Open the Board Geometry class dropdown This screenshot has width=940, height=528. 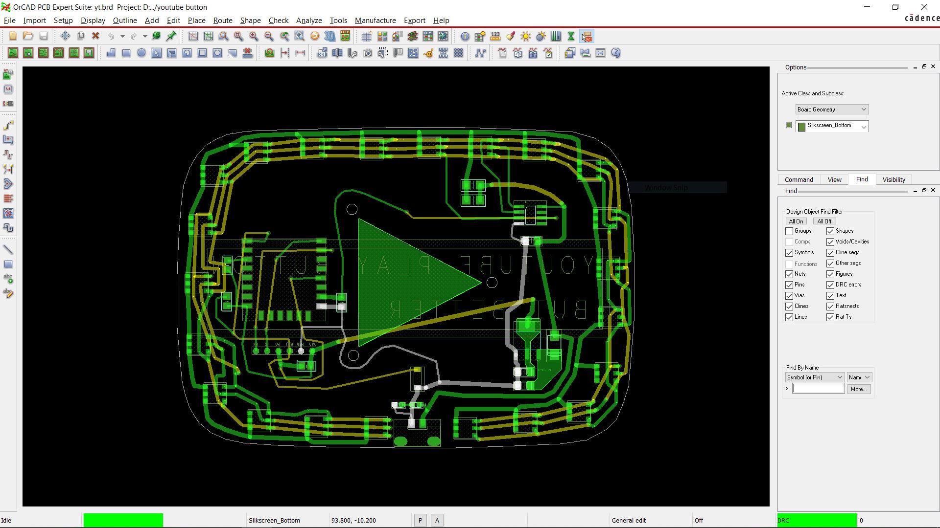tap(832, 110)
